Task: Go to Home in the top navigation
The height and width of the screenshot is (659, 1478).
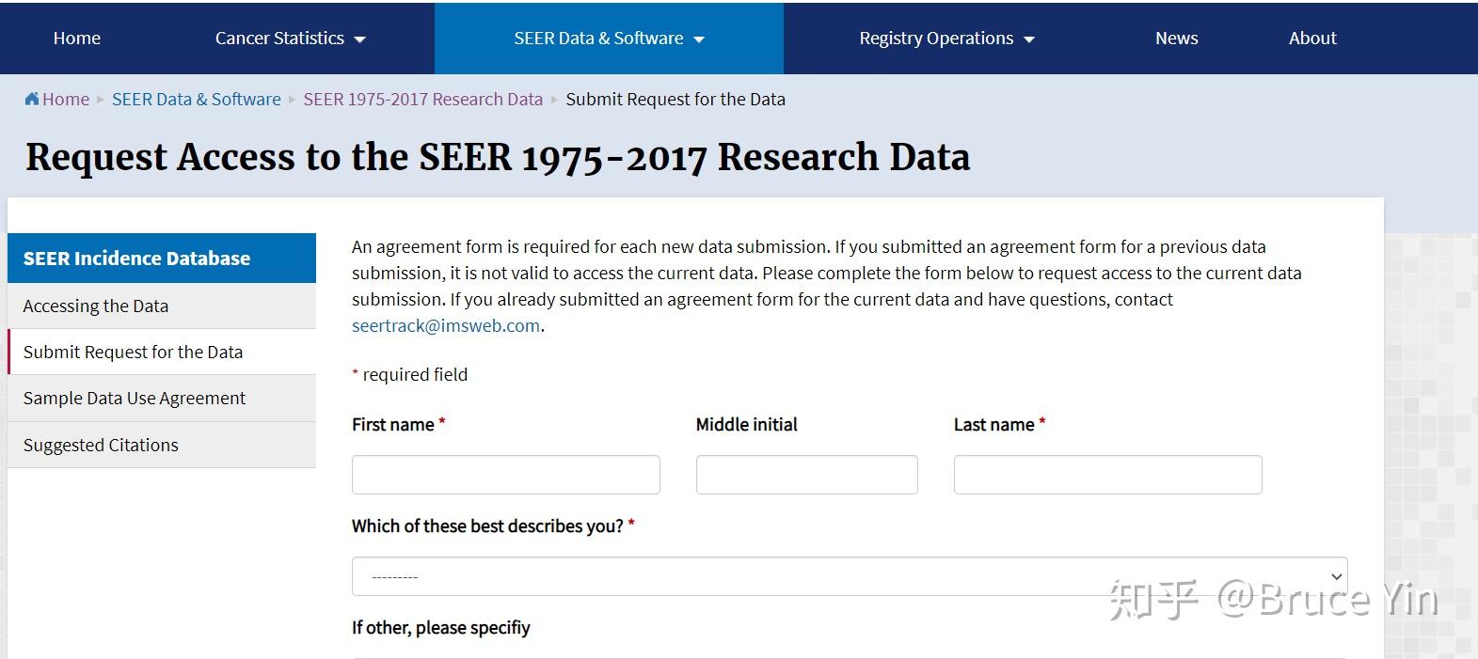Action: tap(76, 39)
